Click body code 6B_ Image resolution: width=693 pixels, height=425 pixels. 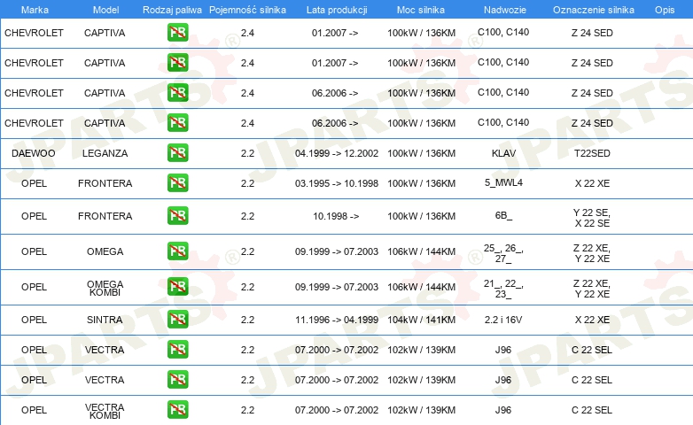pos(503,215)
